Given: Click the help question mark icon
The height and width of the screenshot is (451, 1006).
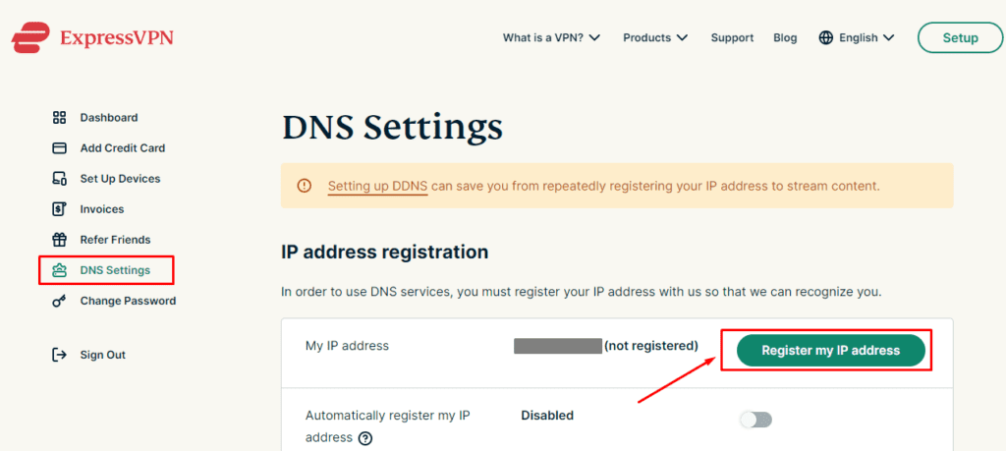Looking at the screenshot, I should [x=365, y=438].
